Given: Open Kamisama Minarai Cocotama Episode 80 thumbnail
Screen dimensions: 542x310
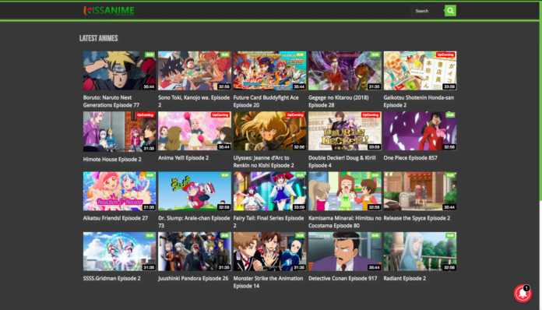Looking at the screenshot, I should (x=345, y=191).
